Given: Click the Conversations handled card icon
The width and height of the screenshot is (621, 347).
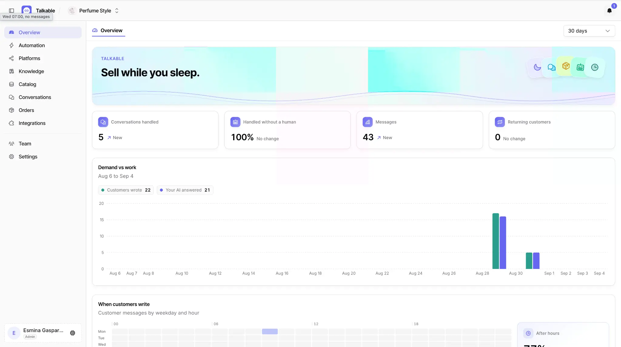Looking at the screenshot, I should tap(103, 122).
